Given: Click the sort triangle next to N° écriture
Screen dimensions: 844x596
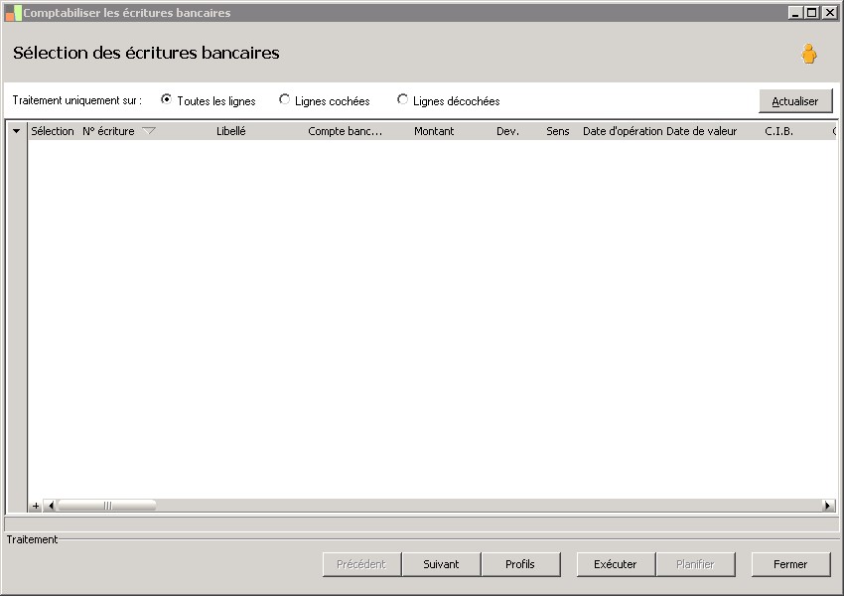Looking at the screenshot, I should pyautogui.click(x=149, y=131).
